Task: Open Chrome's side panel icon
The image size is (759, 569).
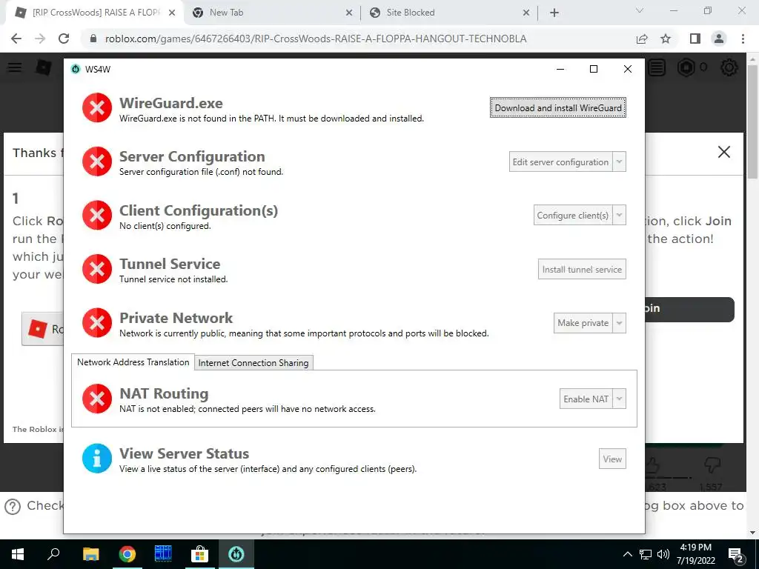Action: tap(695, 39)
